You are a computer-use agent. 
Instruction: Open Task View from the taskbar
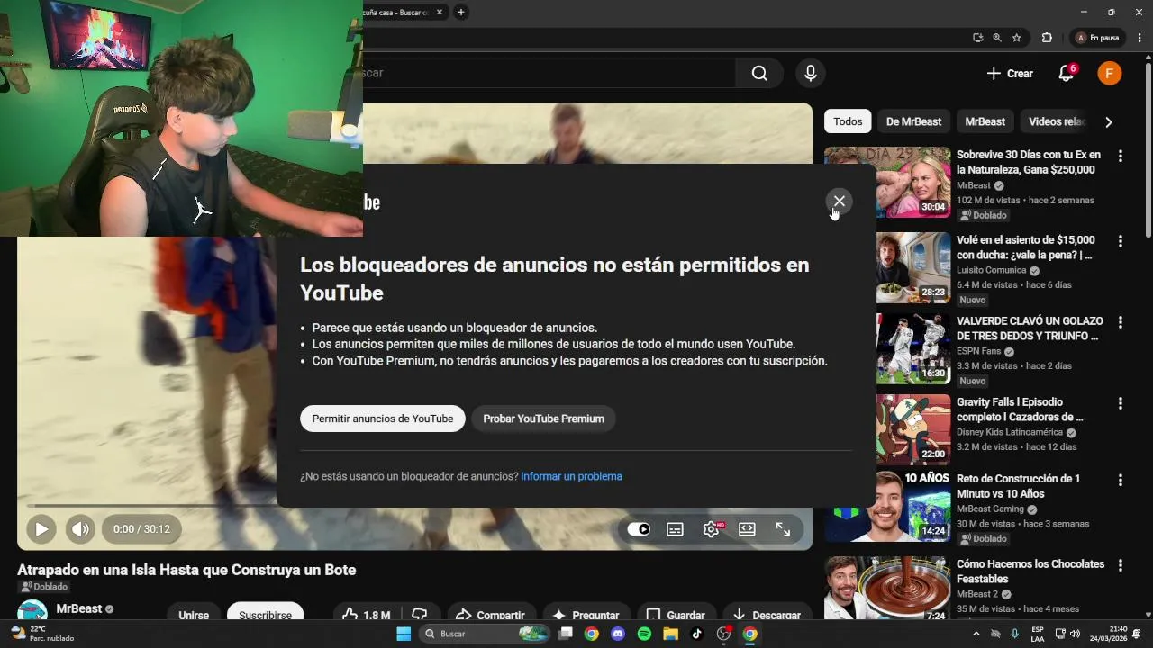(x=565, y=634)
